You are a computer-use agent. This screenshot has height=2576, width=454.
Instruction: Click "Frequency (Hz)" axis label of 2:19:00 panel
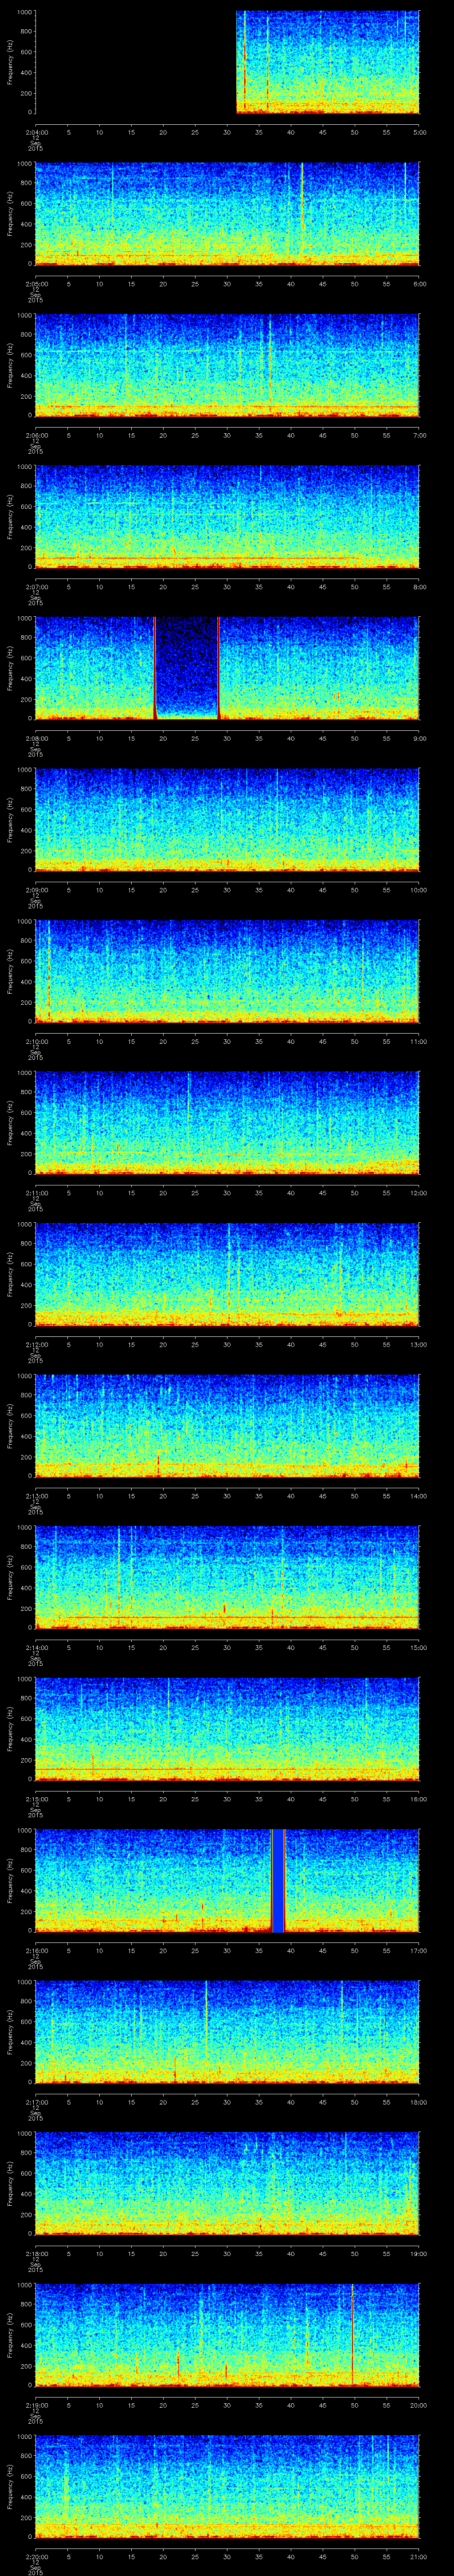coord(10,2335)
